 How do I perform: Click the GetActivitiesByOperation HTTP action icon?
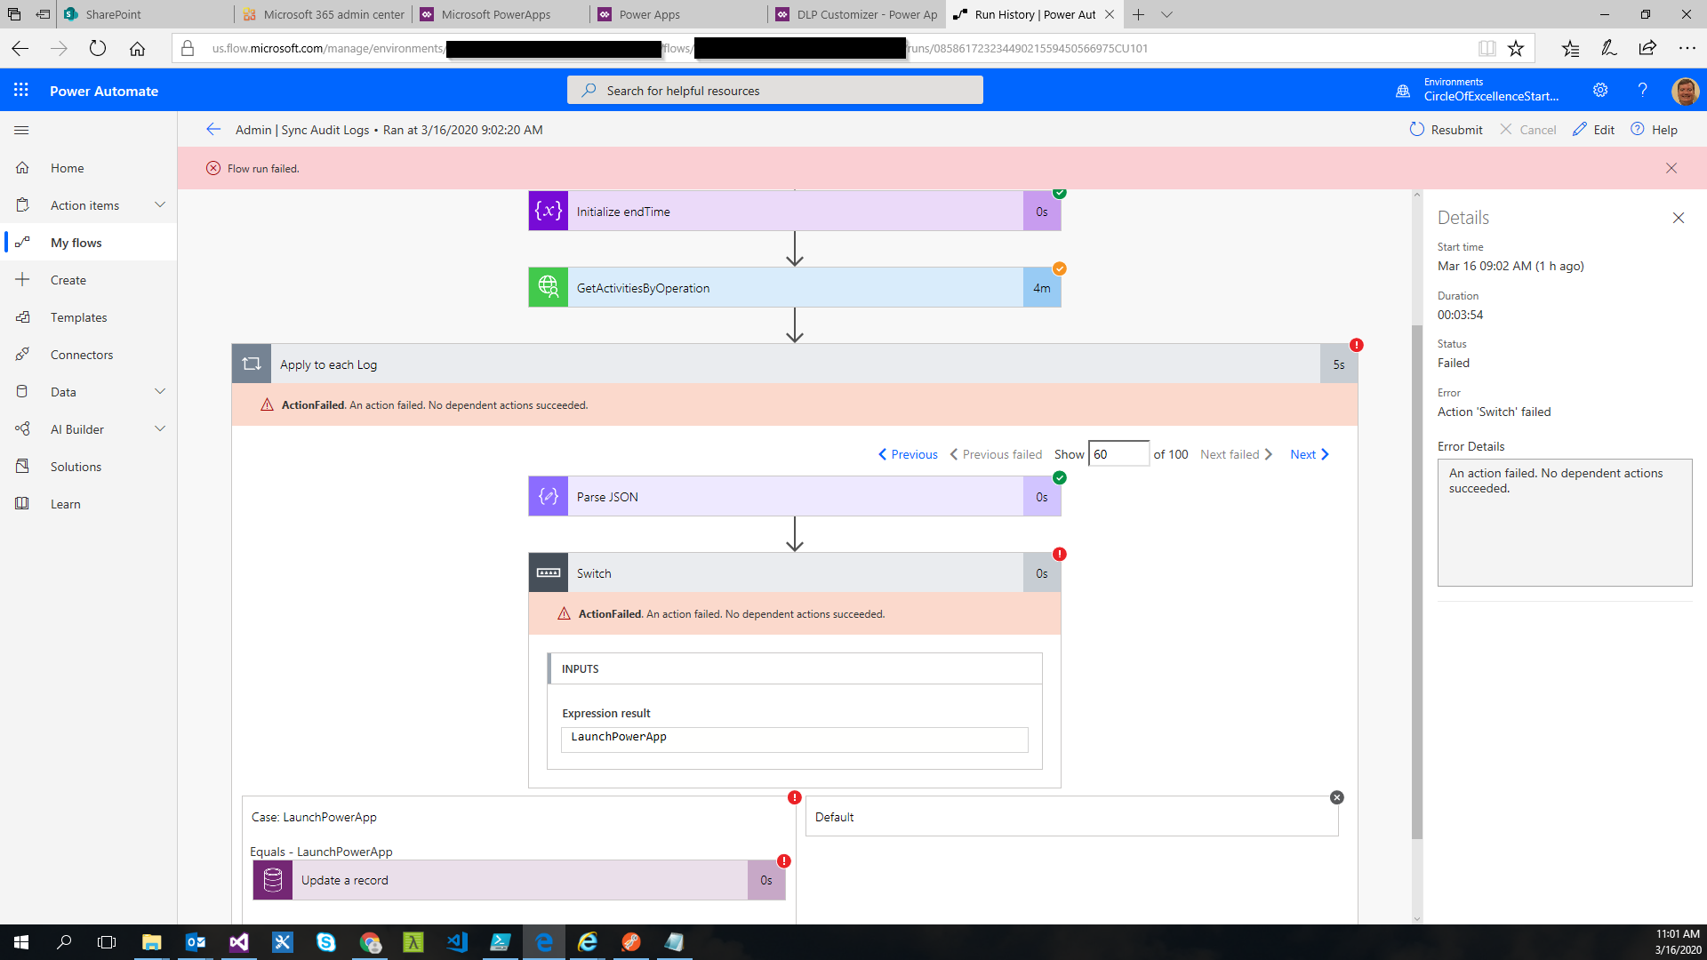548,287
